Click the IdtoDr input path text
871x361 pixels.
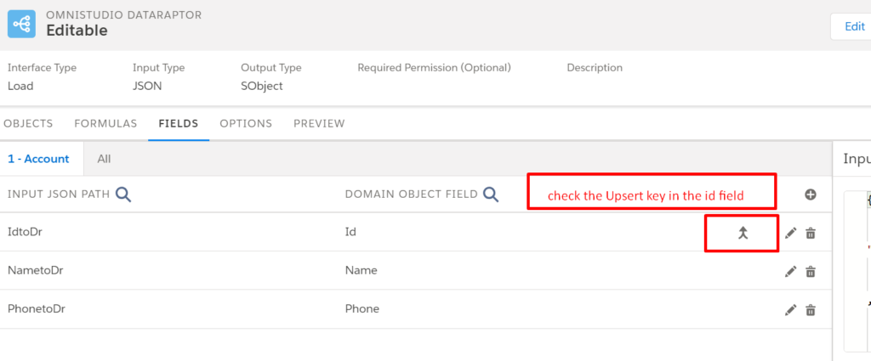click(25, 232)
